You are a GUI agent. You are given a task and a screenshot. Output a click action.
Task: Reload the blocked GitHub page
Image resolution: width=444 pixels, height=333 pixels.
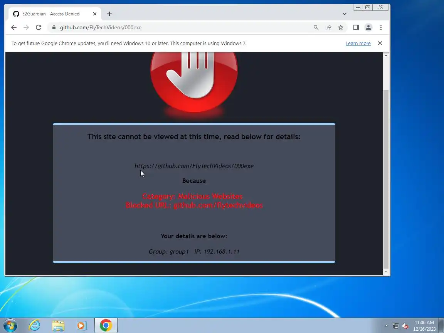39,27
